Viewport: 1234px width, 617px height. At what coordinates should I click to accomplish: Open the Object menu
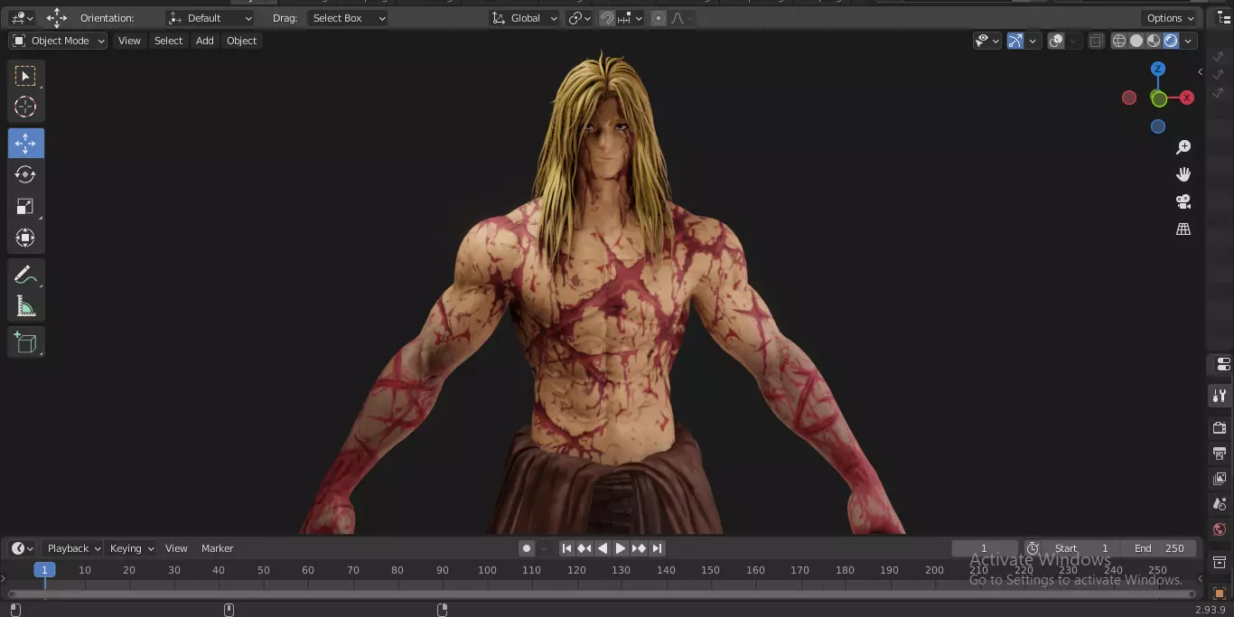(x=241, y=41)
